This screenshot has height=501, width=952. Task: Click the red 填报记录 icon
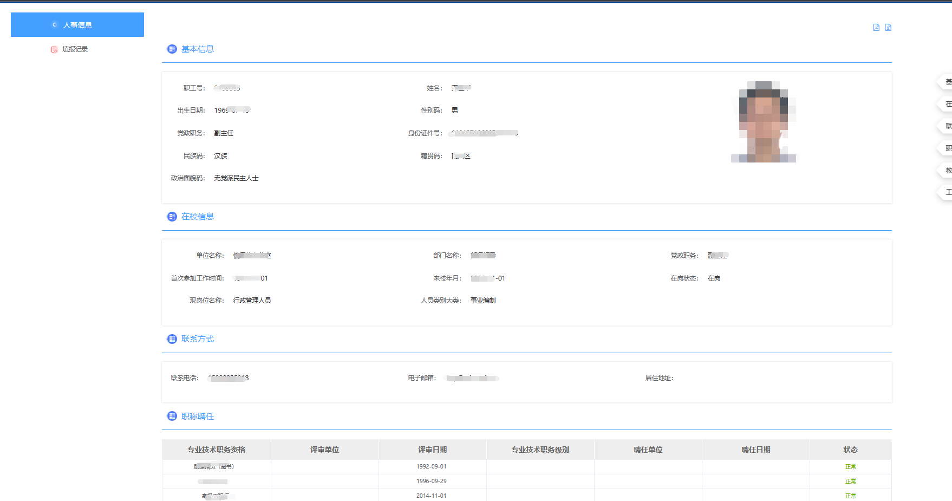(54, 49)
